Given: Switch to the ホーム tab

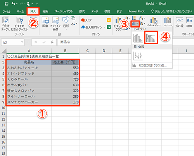Looking at the screenshot, I should pyautogui.click(x=20, y=12).
